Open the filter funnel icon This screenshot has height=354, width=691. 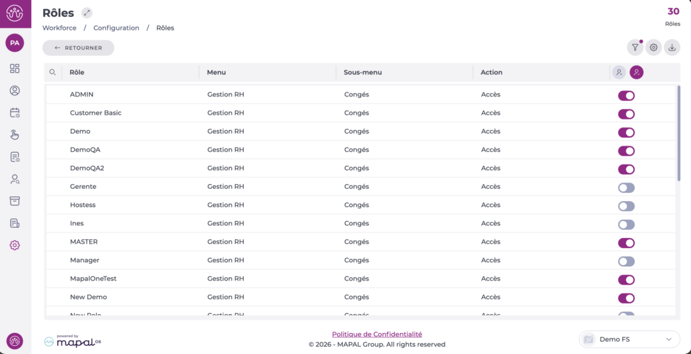coord(634,47)
